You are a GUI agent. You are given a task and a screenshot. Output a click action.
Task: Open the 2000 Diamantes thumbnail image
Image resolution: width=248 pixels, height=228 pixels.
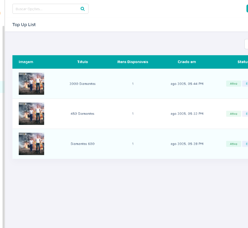pyautogui.click(x=31, y=84)
